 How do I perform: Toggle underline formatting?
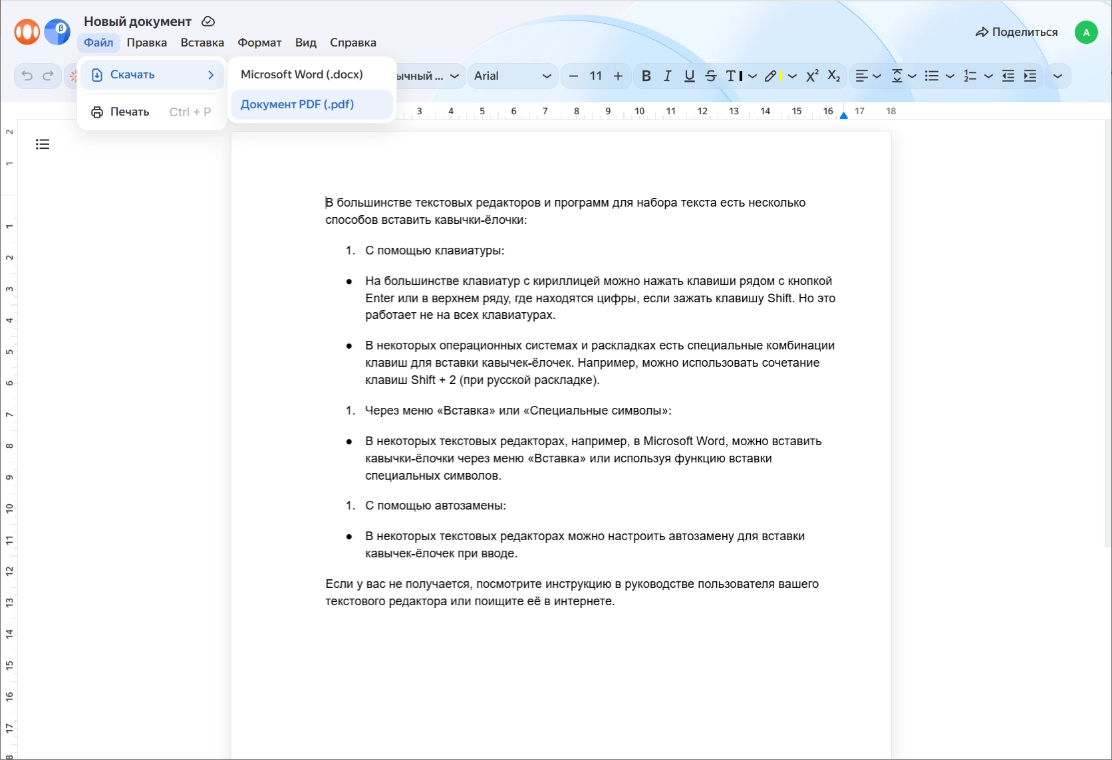click(x=690, y=76)
